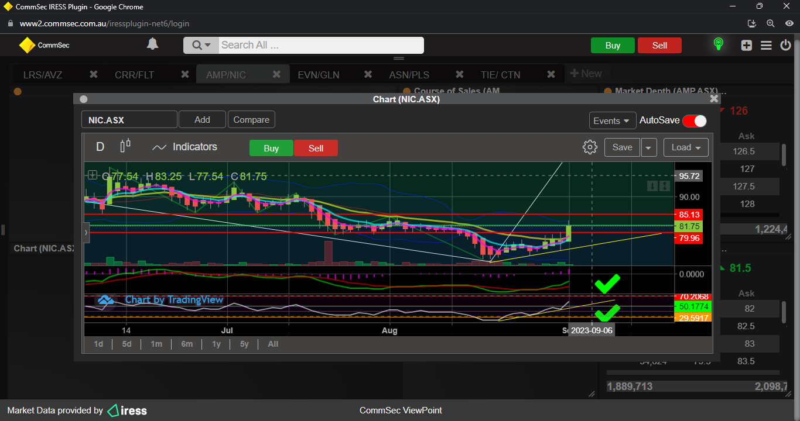Open the search type dropdown magnifier

201,45
